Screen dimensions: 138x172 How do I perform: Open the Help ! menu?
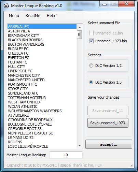click(52, 16)
